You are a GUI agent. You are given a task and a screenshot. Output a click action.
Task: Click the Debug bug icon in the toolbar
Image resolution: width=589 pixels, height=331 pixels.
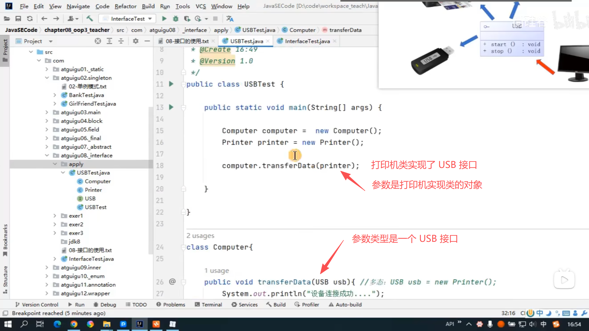[175, 19]
